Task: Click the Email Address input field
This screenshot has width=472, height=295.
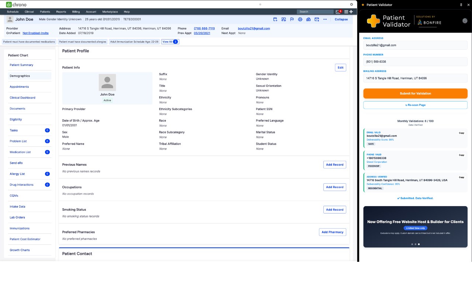Action: 415,45
